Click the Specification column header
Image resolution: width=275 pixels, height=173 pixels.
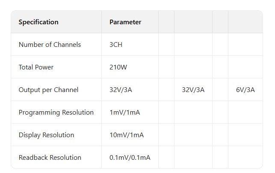click(x=38, y=22)
